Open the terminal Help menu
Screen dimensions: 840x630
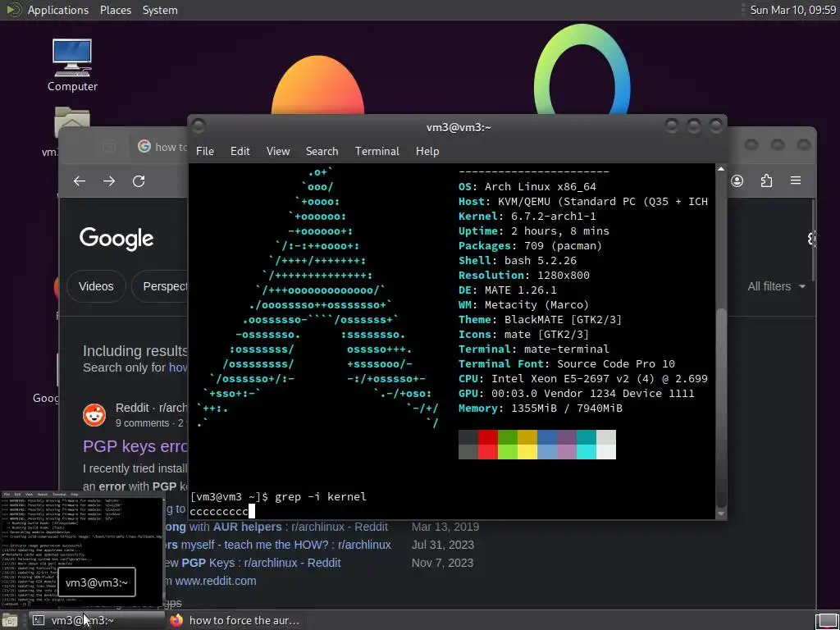427,151
